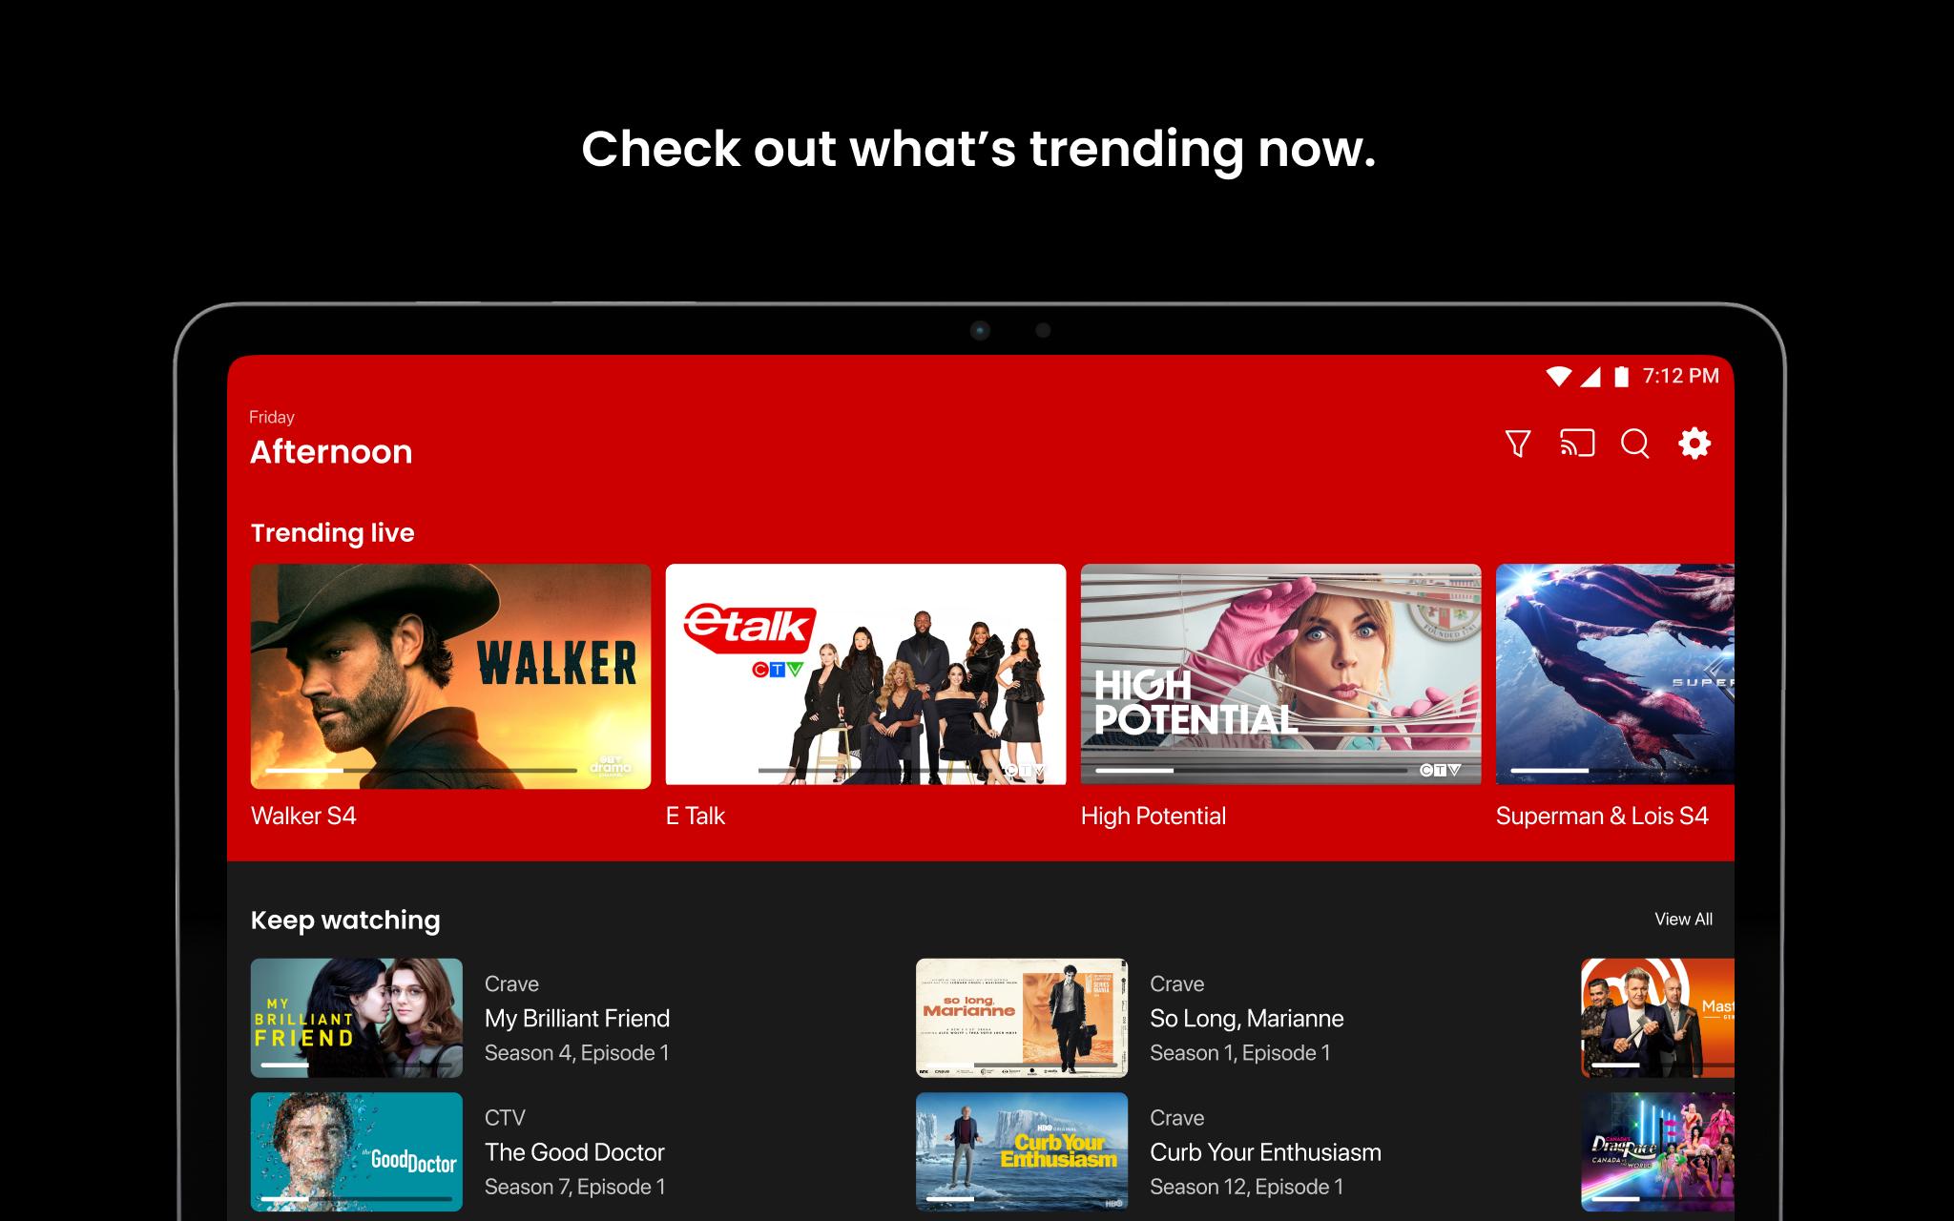
Task: Open the MasterChef thumbnail at right
Action: click(x=1657, y=1018)
